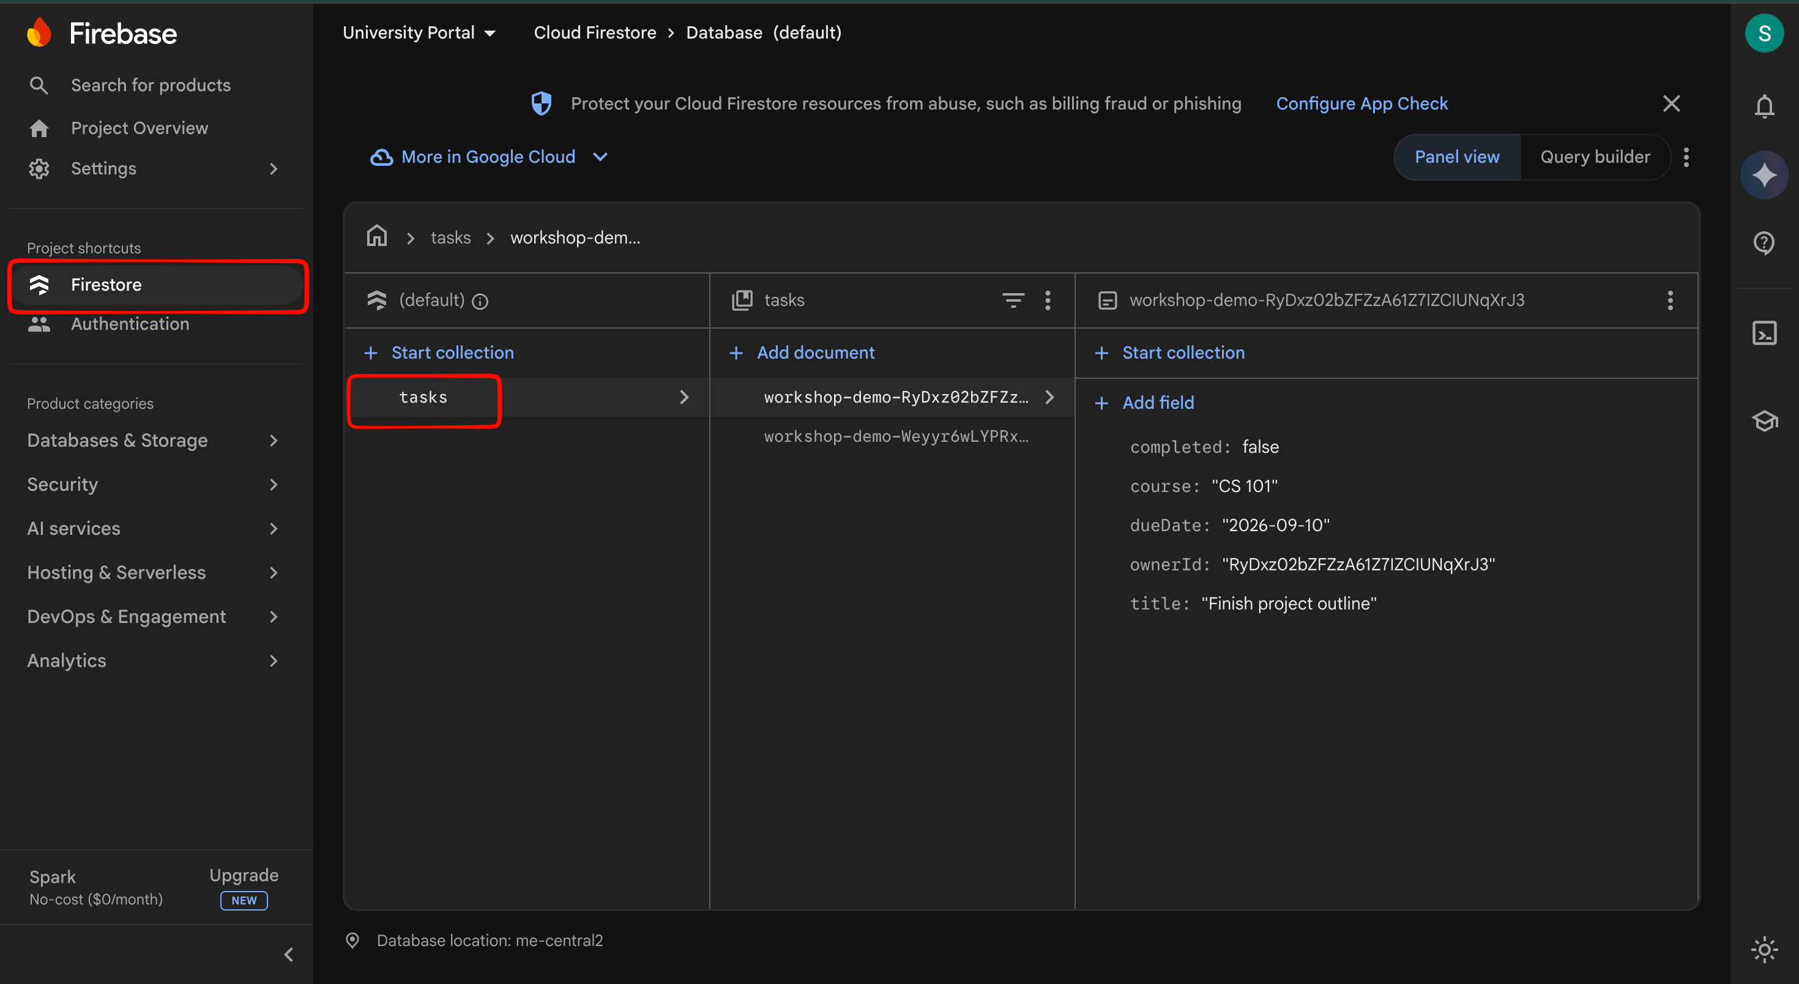Select title "Finish project outline" field
Screen dimensions: 1799x984
pyautogui.click(x=1254, y=603)
